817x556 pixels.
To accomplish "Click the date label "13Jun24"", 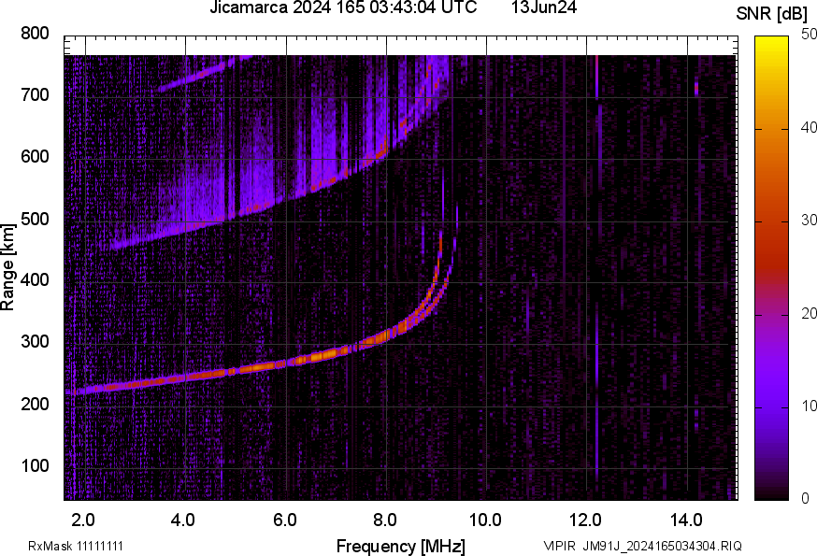I will (544, 7).
